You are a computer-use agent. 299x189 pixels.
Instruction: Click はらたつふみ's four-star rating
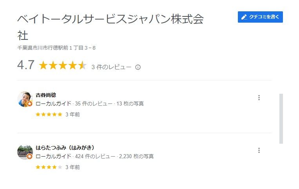coord(49,167)
